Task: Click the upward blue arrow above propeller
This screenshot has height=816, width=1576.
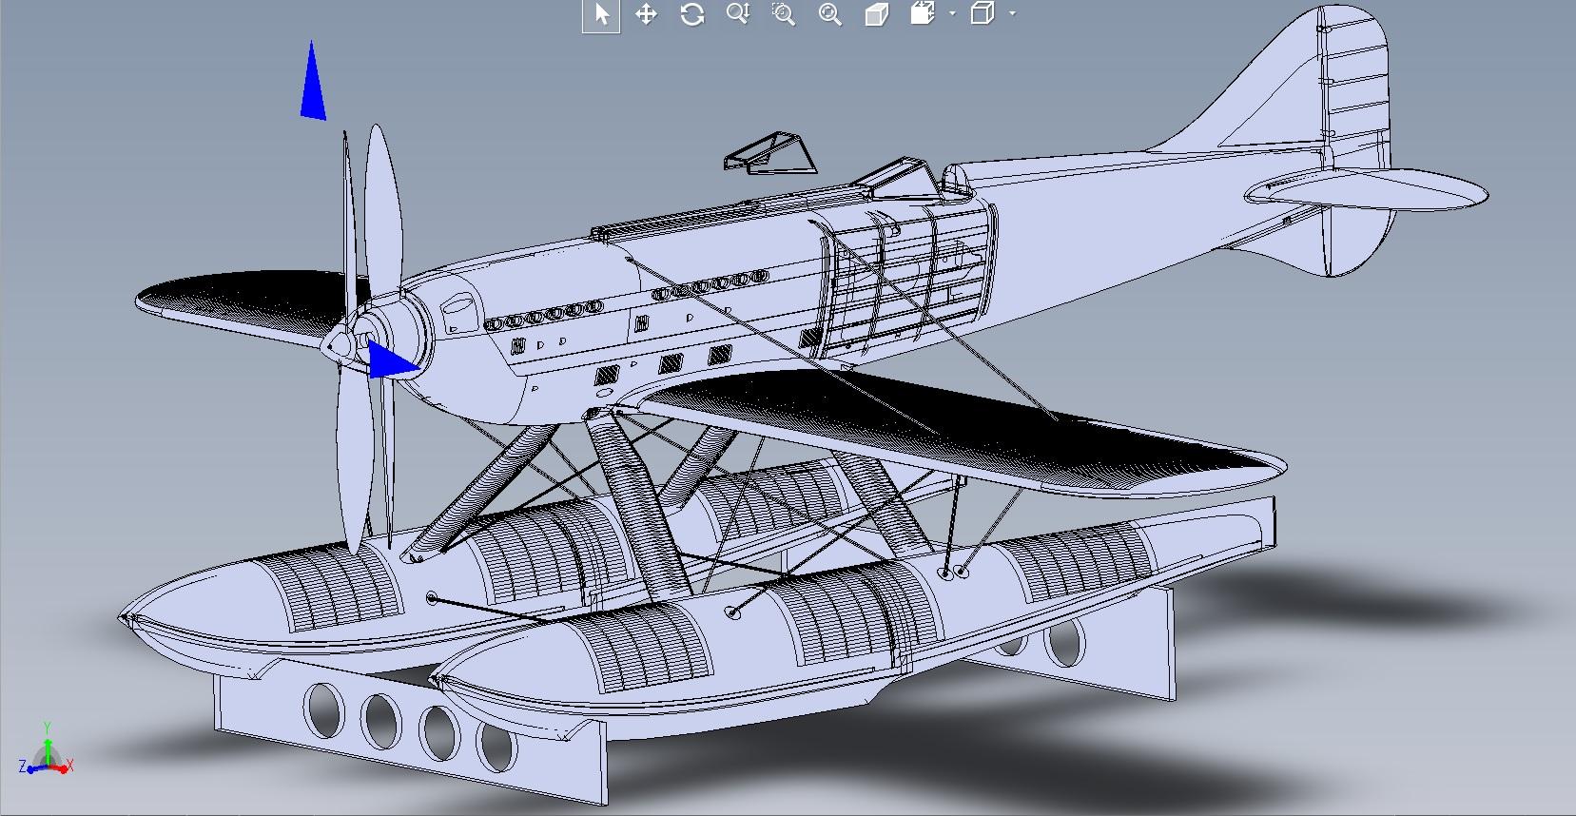Action: 312,86
